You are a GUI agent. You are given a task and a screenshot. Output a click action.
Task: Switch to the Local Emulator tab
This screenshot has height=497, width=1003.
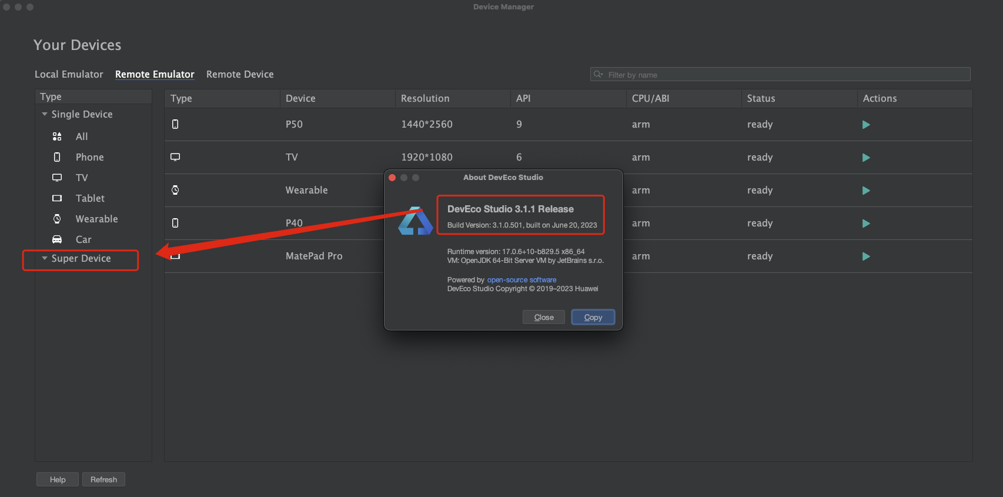coord(69,74)
